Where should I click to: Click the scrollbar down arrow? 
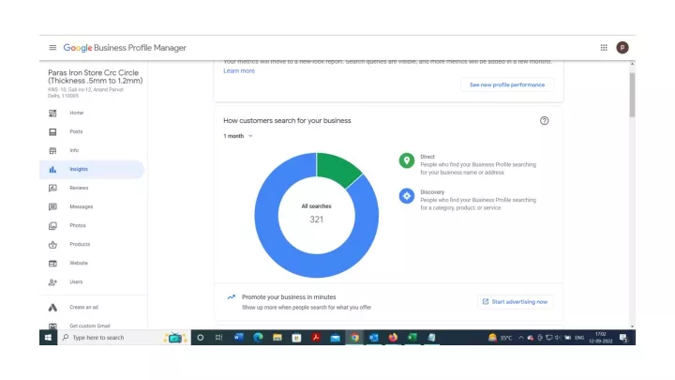point(632,327)
